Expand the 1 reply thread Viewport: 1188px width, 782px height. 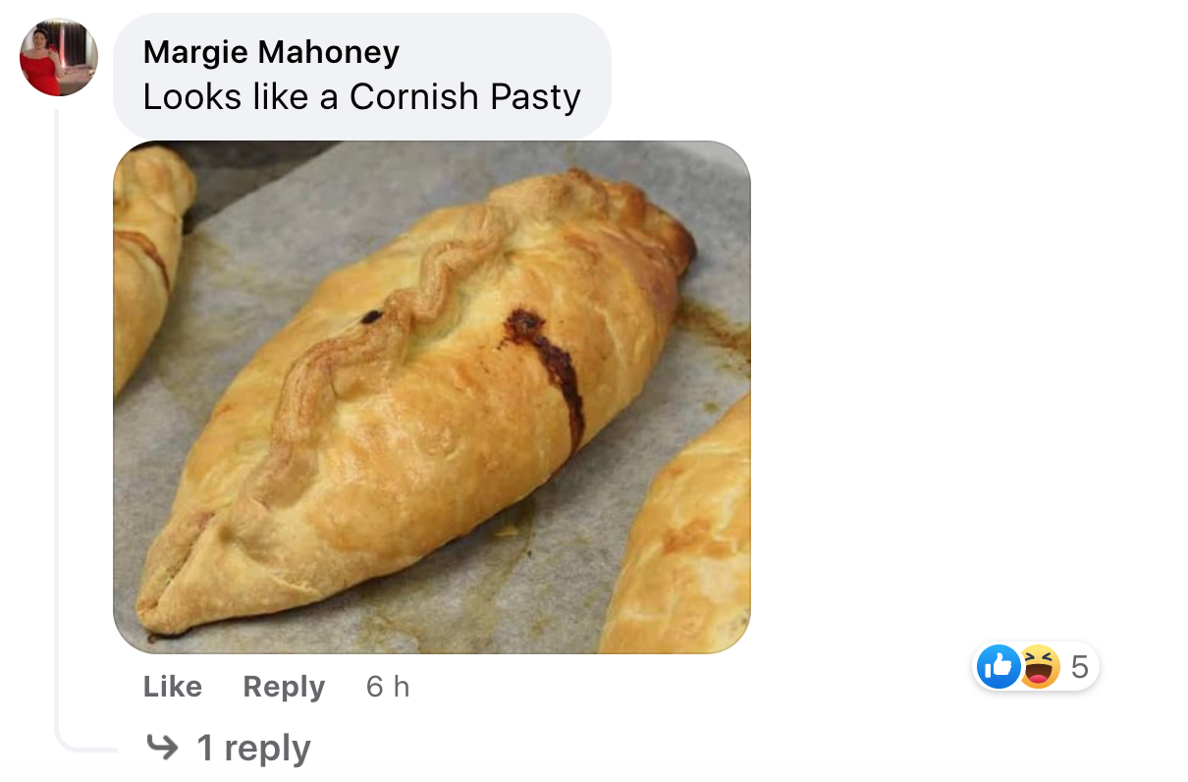253,748
